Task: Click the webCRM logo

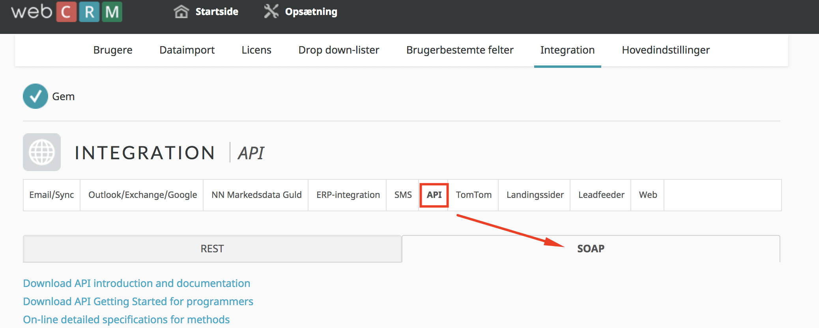Action: tap(66, 12)
